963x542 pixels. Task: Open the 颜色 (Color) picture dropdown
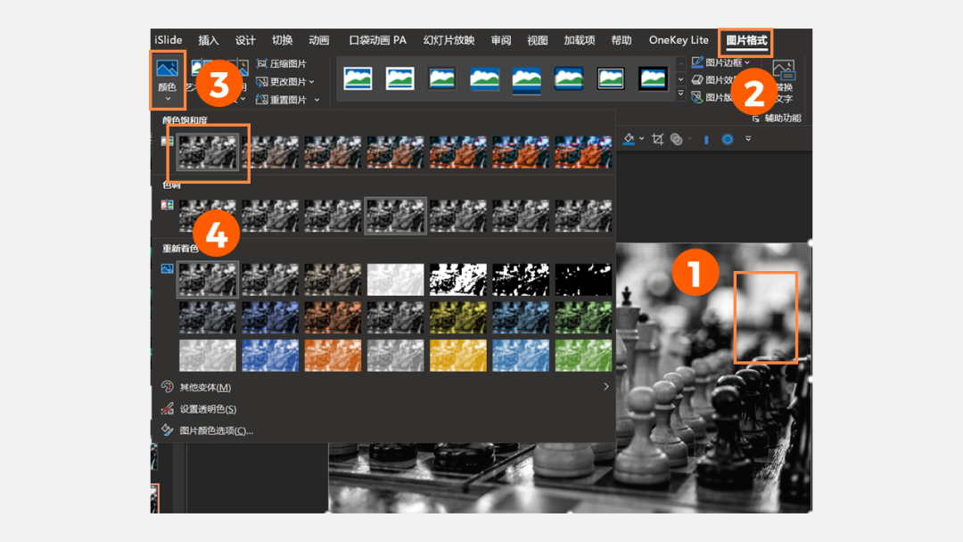pyautogui.click(x=167, y=78)
